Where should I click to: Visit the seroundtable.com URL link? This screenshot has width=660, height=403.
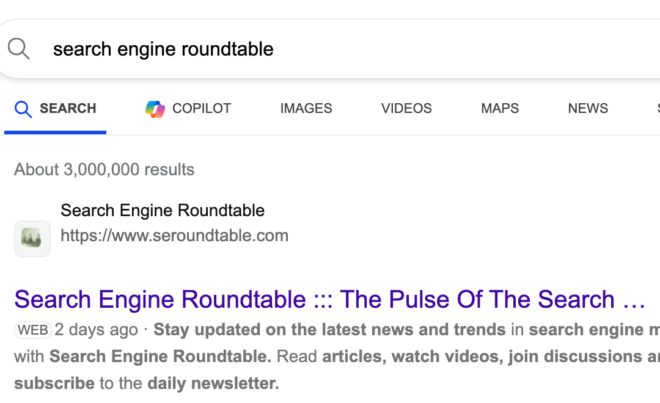point(174,235)
